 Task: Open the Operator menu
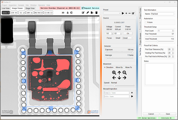(x=42, y=5)
